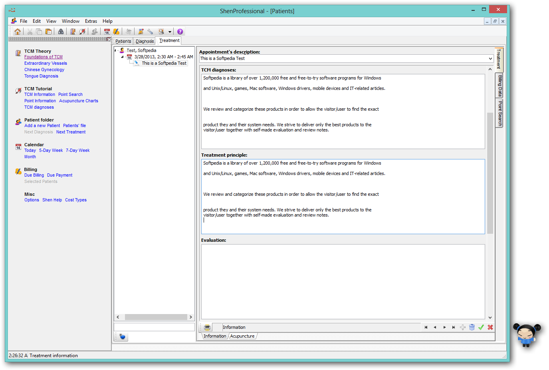Open the Point Search vertical tab
This screenshot has height=370, width=549.
coord(499,113)
